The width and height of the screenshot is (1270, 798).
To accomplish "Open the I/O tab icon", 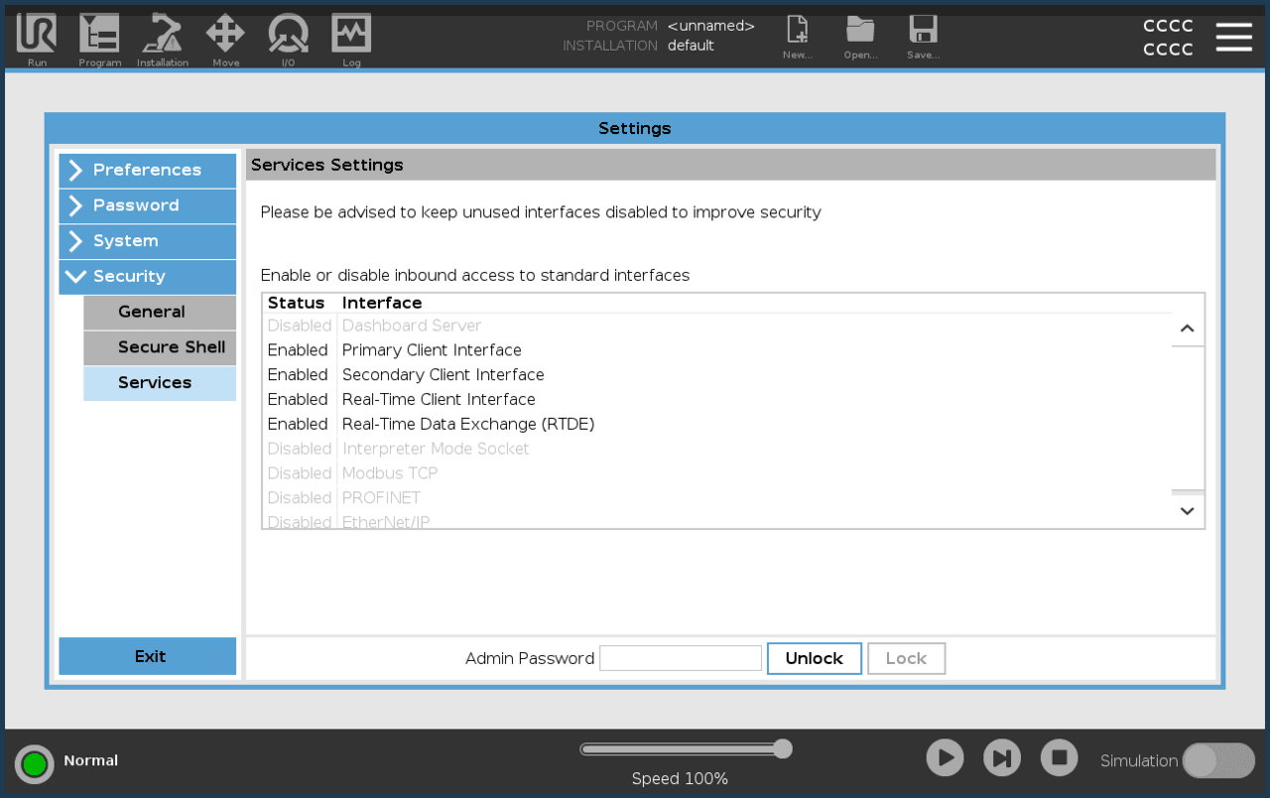I will click(288, 35).
